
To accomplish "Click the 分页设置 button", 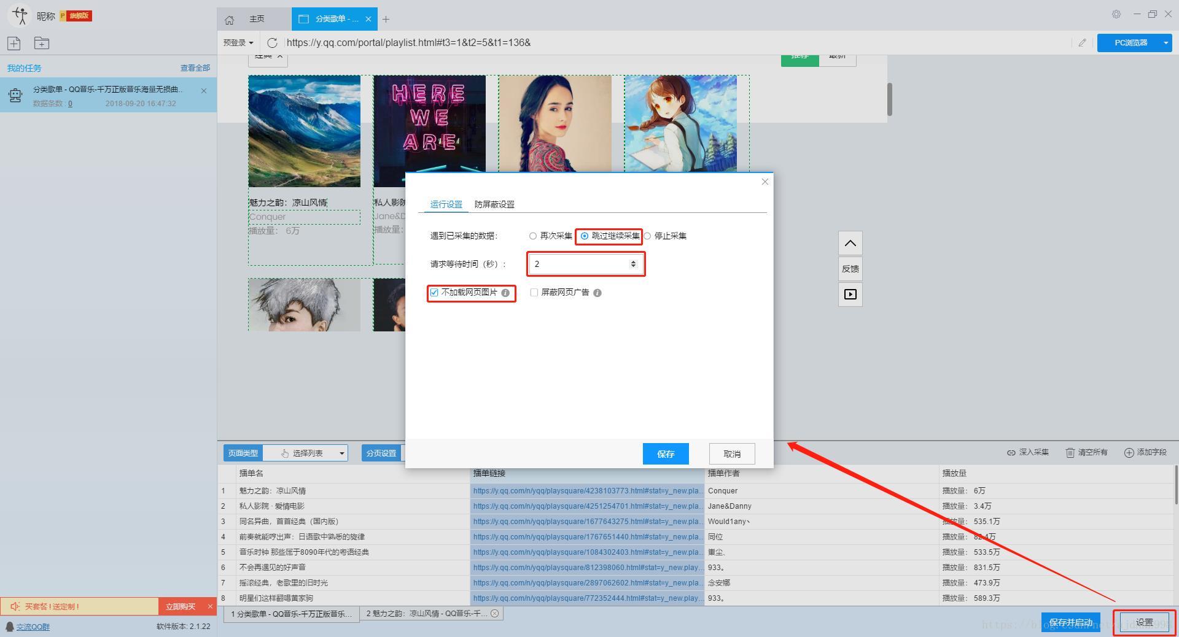I will click(x=381, y=453).
